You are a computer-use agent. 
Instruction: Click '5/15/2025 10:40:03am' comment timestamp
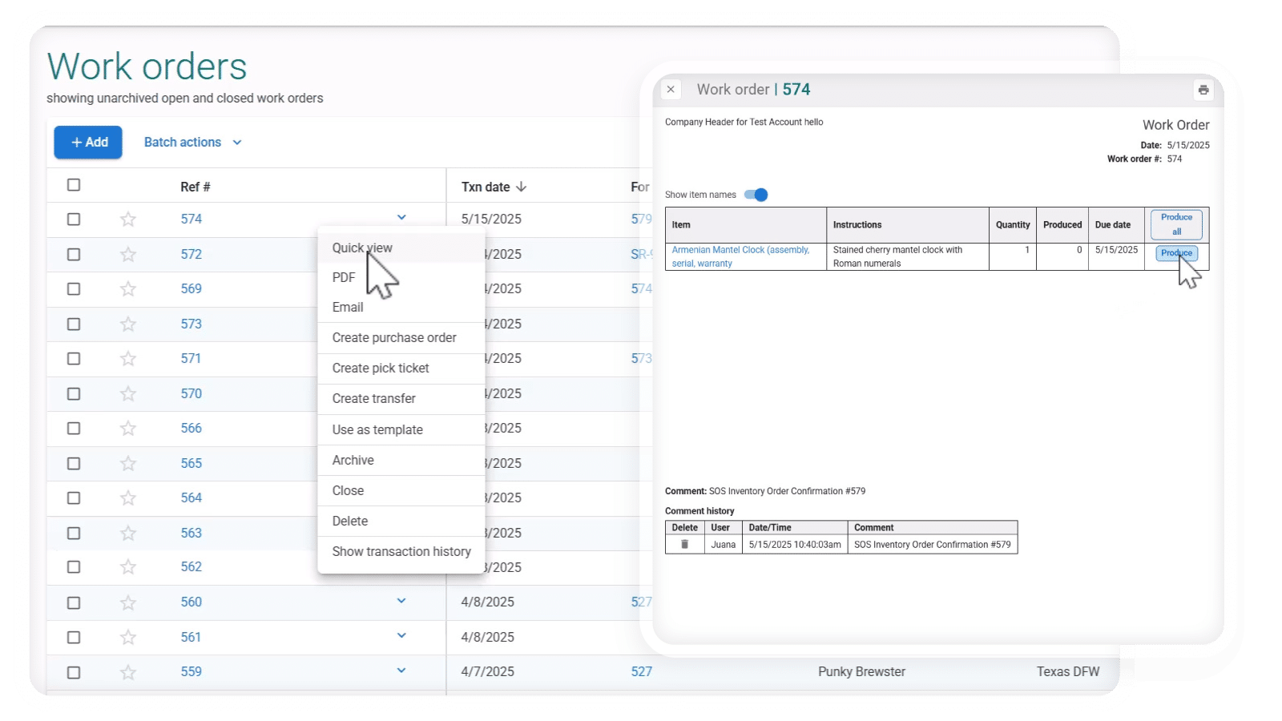[795, 545]
